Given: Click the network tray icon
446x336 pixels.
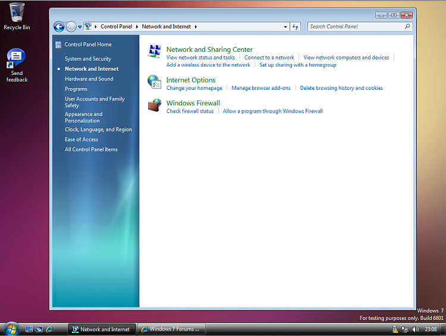Looking at the screenshot, I should pos(405,329).
